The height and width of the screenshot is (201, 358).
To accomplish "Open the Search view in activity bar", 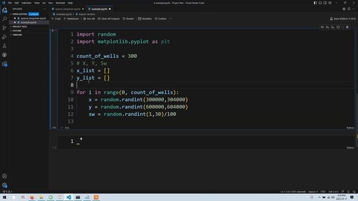I will 4,19.
